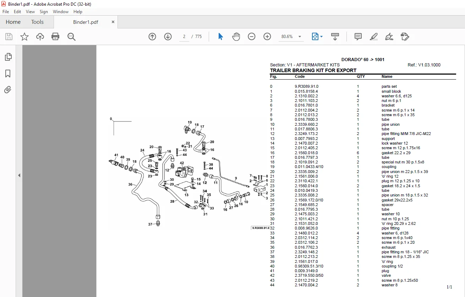Click the total pages '775' indicator
The height and width of the screenshot is (297, 465).
pyautogui.click(x=198, y=37)
